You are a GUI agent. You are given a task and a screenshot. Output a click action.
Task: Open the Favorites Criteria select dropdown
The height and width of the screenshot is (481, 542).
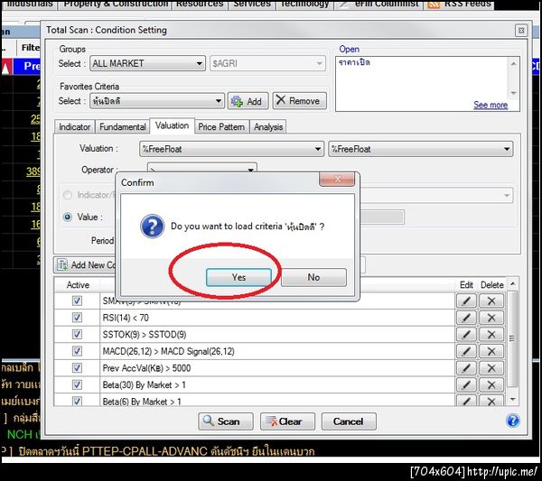157,101
